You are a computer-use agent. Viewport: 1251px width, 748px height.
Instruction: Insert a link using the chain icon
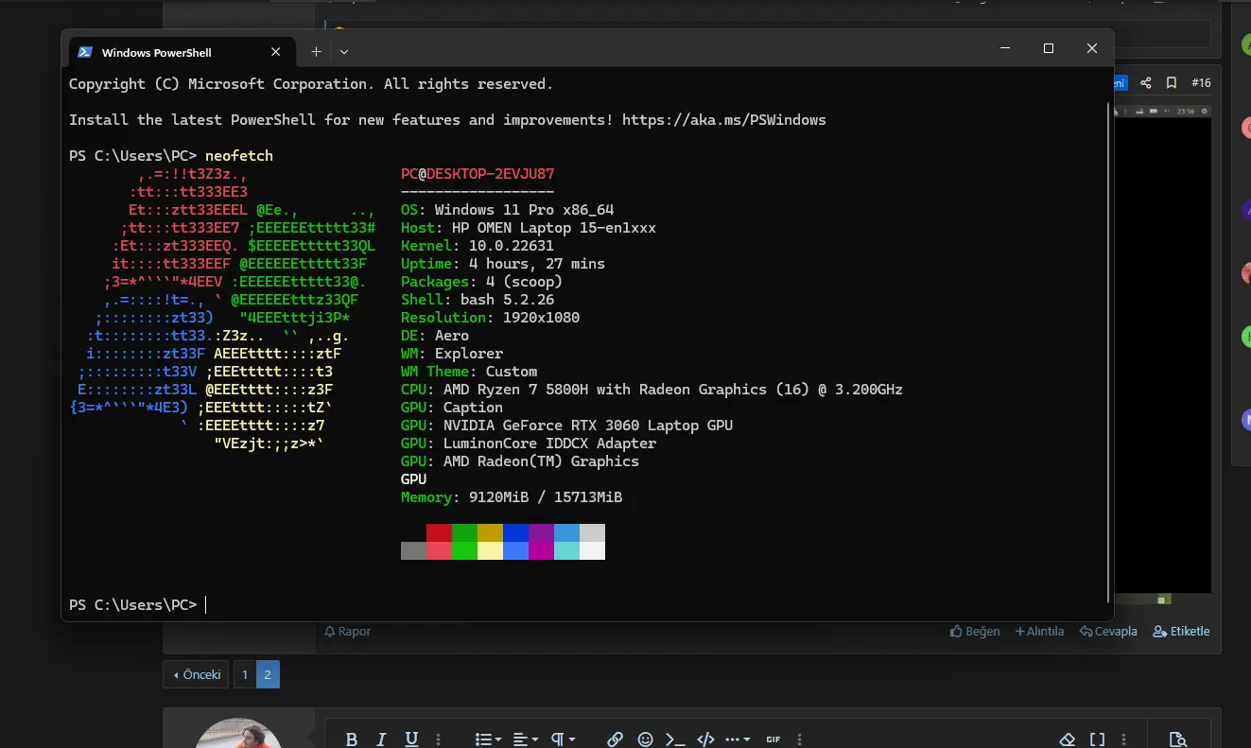point(615,739)
